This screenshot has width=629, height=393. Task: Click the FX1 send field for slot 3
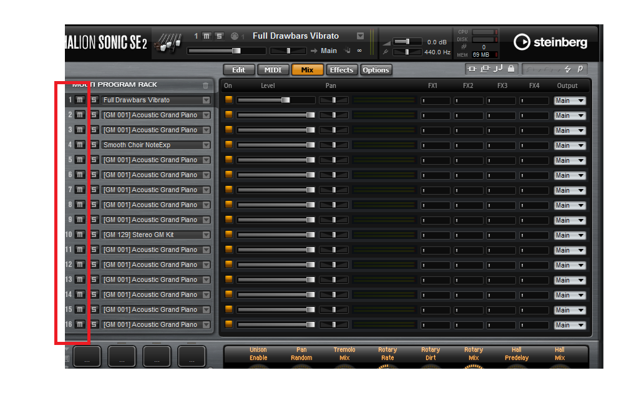point(436,130)
